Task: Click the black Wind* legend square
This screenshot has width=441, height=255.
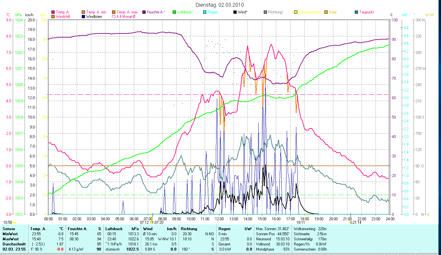Action: point(235,12)
